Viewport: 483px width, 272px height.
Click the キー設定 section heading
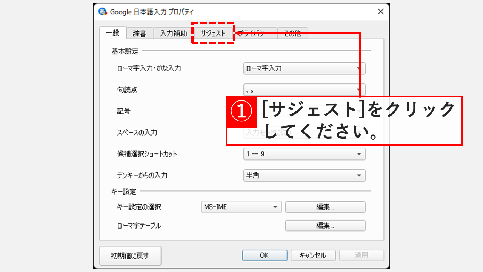pyautogui.click(x=123, y=192)
